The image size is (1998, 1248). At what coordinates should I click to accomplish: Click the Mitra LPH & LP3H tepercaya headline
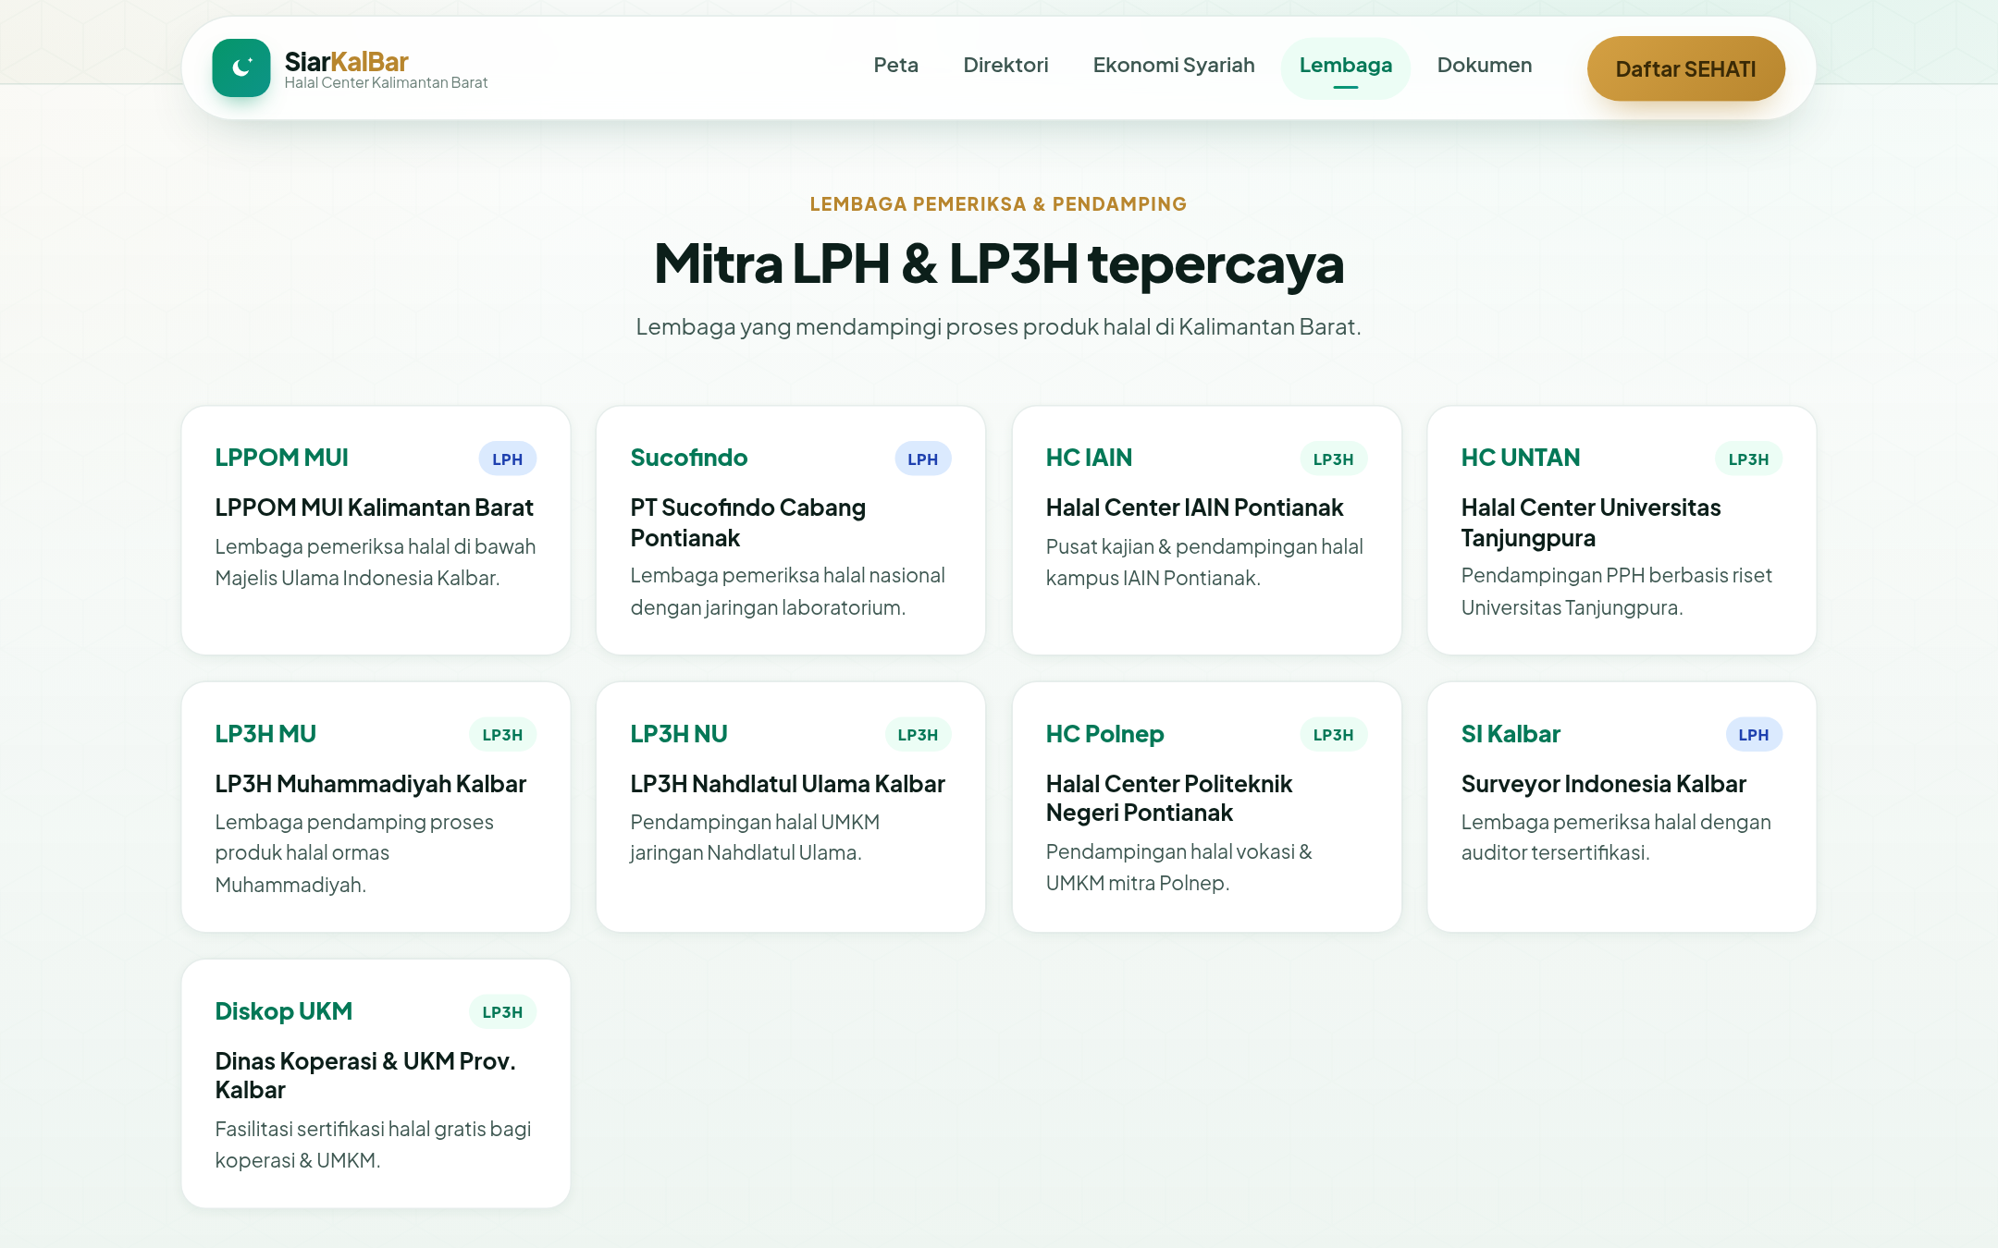coord(999,263)
